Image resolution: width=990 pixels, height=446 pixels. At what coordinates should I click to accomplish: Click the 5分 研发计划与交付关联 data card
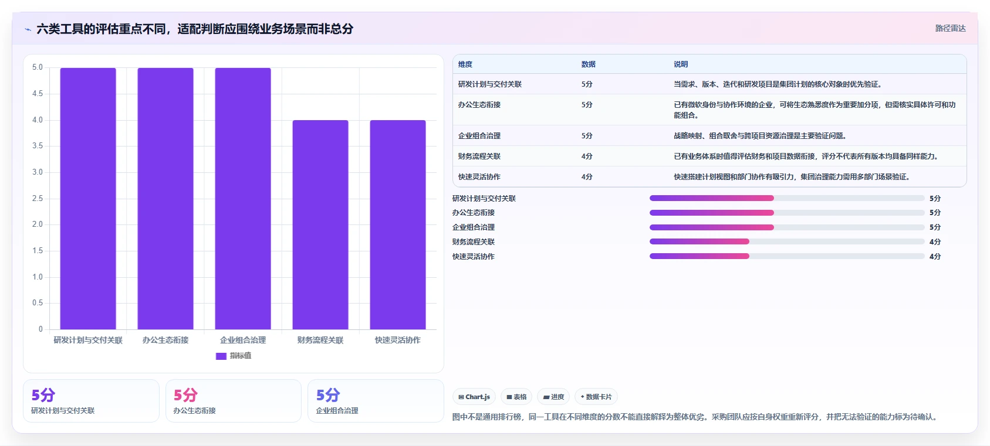tap(91, 401)
